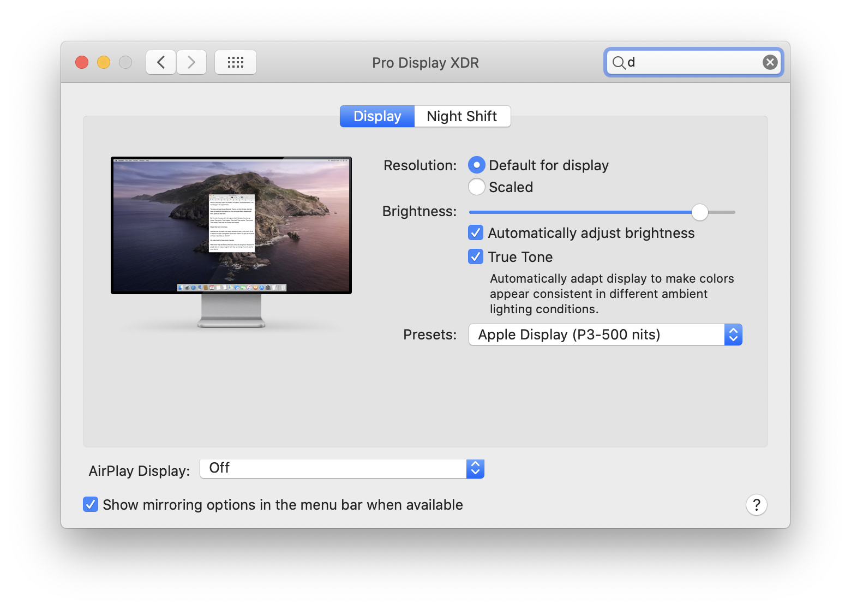Click the Pro Display XDR monitor preview

(231, 225)
